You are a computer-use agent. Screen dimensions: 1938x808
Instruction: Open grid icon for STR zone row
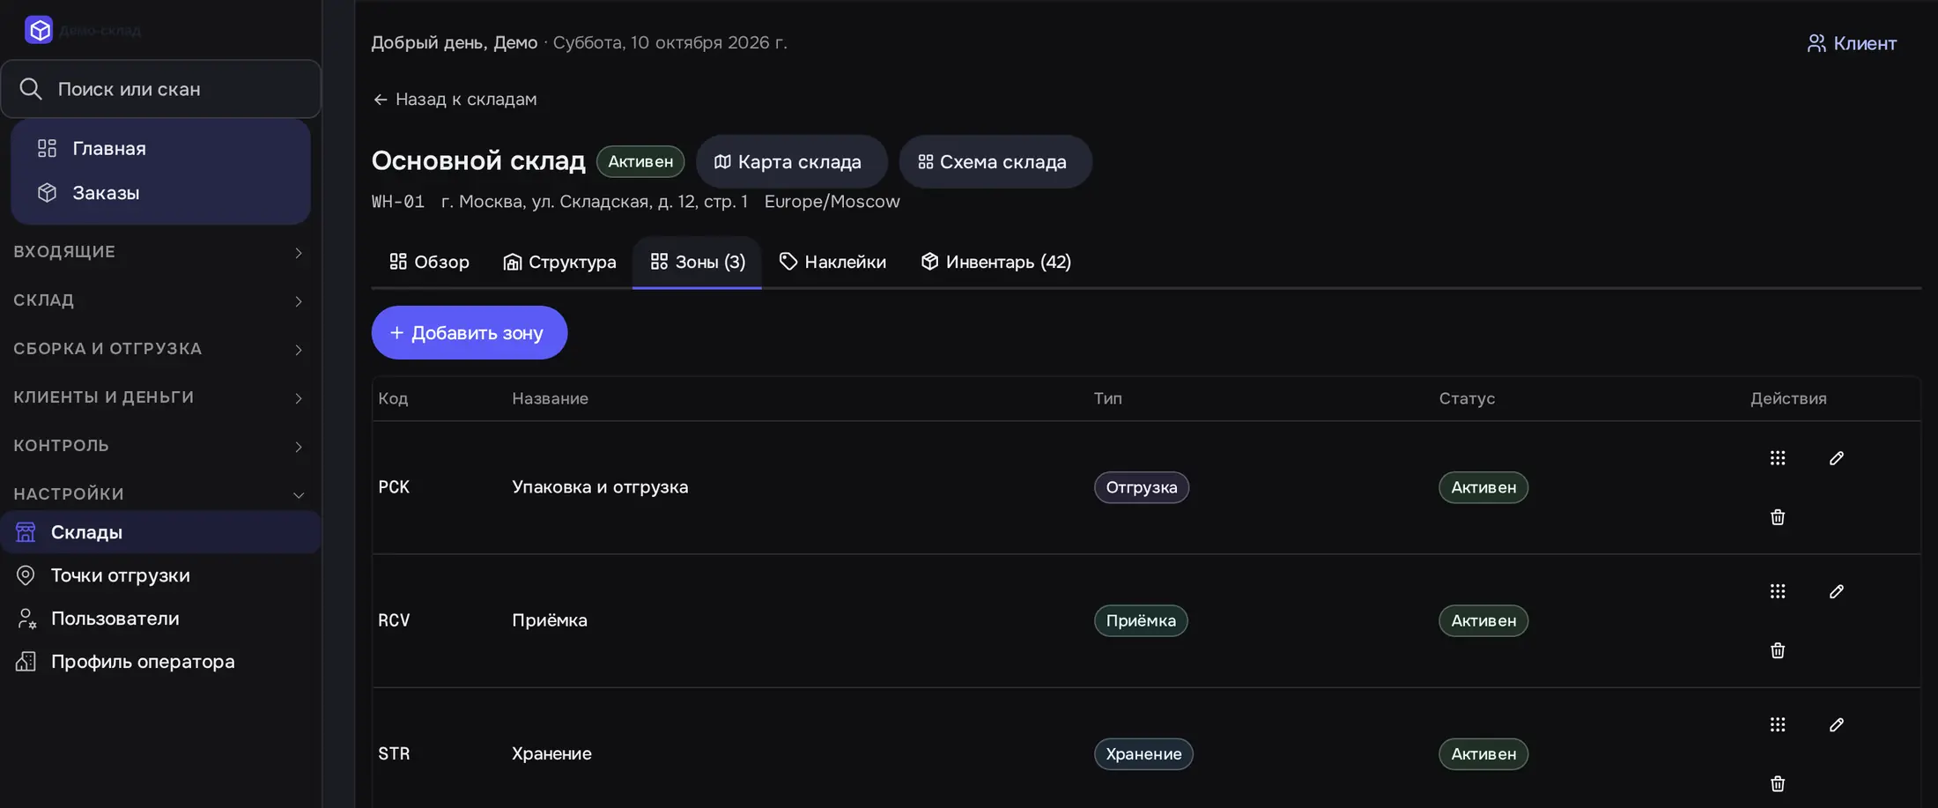[1778, 724]
